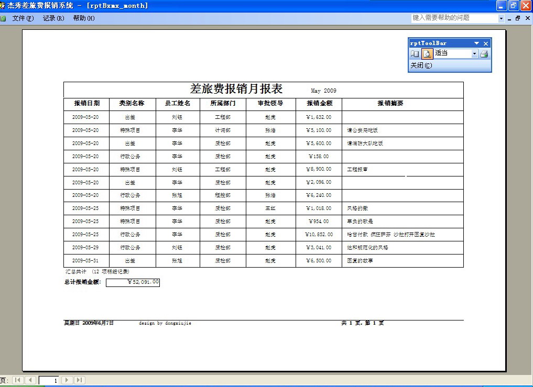
Task: Go to the previous report page
Action: pyautogui.click(x=30, y=380)
